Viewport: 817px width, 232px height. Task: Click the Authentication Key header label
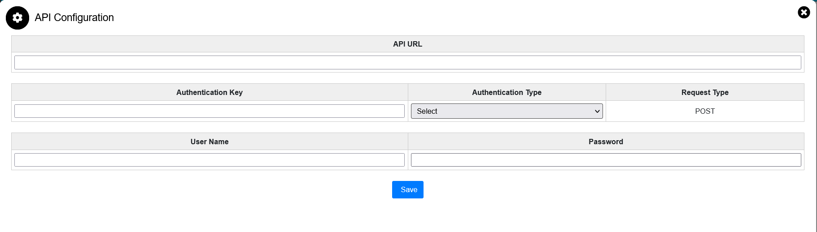pos(209,92)
